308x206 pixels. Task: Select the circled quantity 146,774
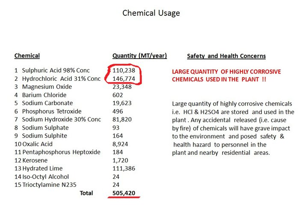click(124, 79)
